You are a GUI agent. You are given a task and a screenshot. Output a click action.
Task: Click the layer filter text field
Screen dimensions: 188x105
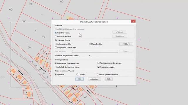click(95, 51)
